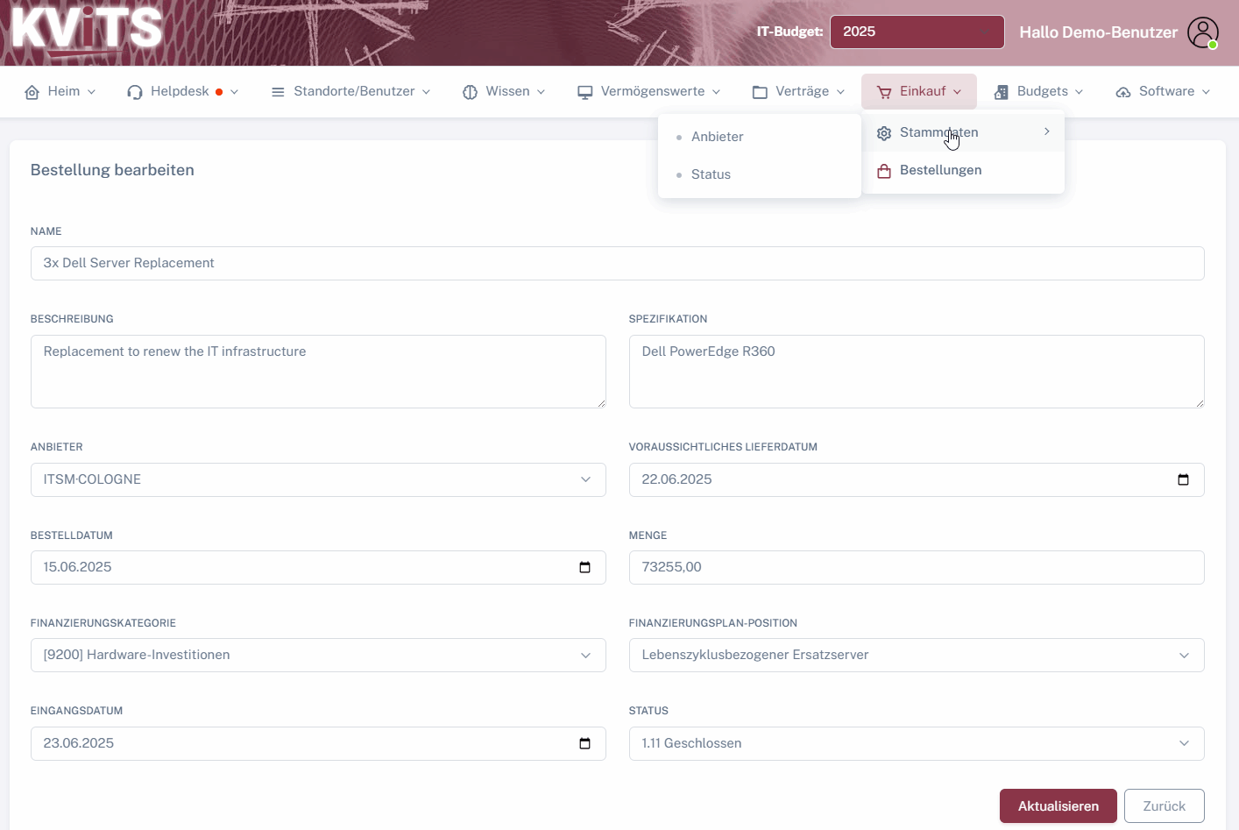Click the Einkauf shopping cart icon
1239x830 pixels.
pos(884,92)
